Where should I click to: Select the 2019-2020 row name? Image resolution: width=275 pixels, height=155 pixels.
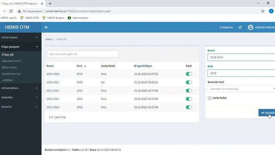click(x=52, y=74)
